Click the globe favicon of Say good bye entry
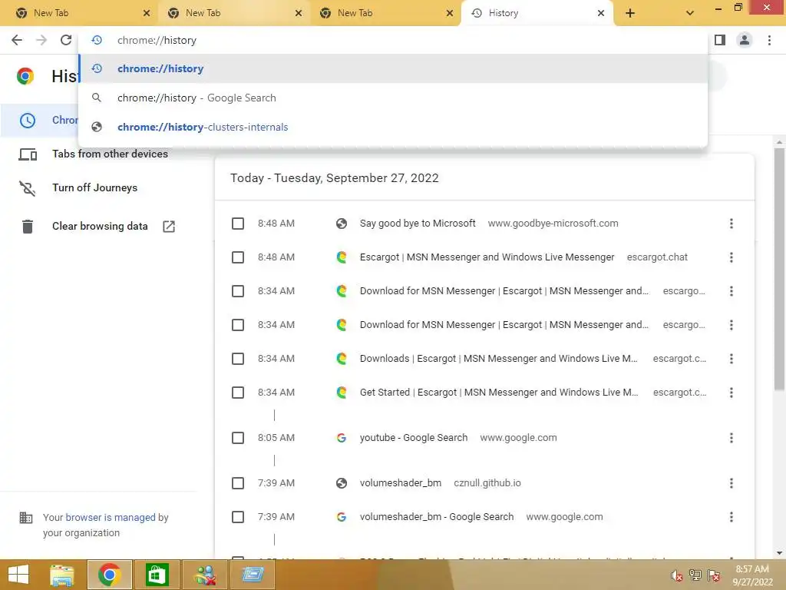786x590 pixels. point(342,224)
